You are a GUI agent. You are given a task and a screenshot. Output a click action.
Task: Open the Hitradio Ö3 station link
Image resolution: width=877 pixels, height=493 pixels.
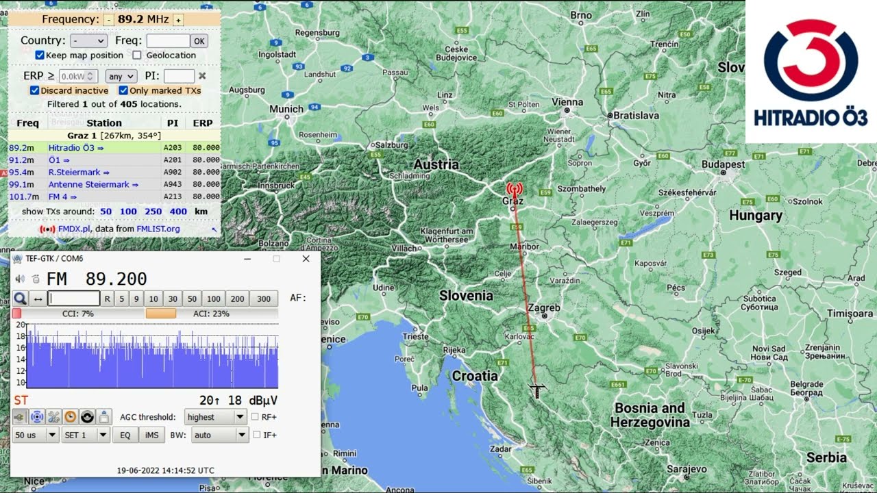76,147
